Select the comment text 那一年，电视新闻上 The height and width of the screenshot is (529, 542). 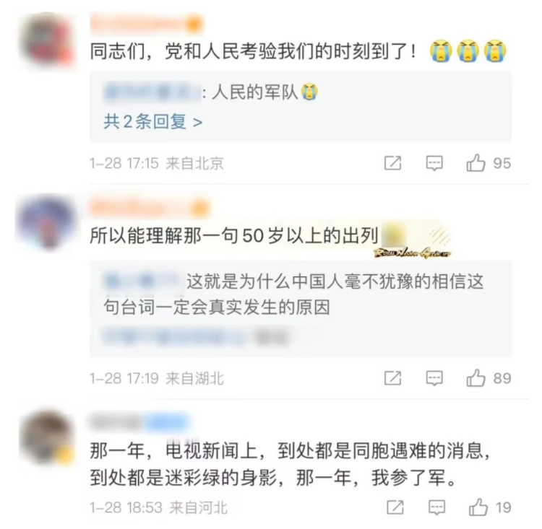coord(290,464)
